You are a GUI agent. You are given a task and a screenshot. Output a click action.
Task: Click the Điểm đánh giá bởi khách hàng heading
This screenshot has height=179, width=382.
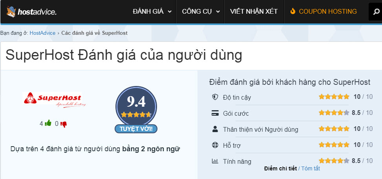pyautogui.click(x=290, y=82)
